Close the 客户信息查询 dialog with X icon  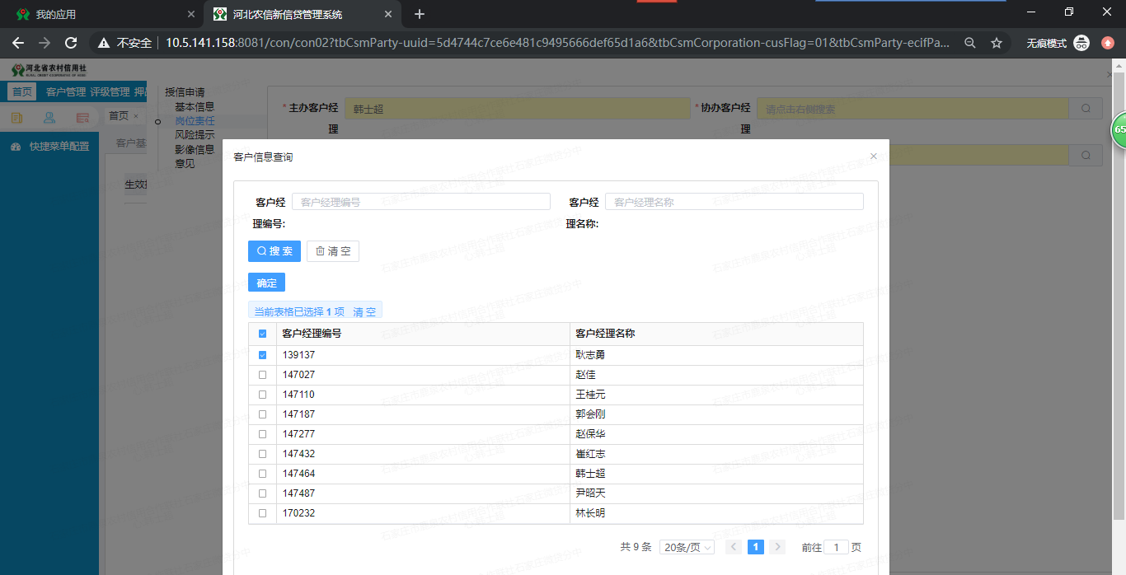[x=874, y=156]
